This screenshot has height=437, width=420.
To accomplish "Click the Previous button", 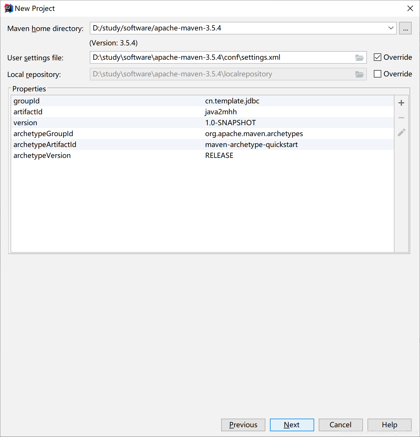I will 243,425.
